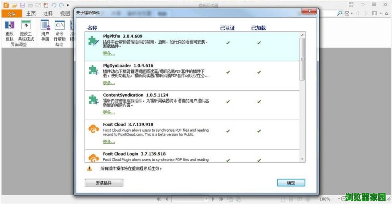Open the settings gear dropdown near search
This screenshot has height=205, width=392.
point(348,13)
